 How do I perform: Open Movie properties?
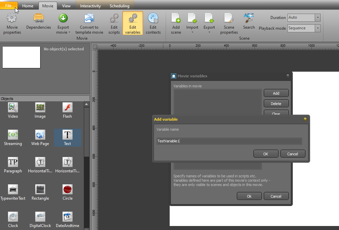coord(12,23)
